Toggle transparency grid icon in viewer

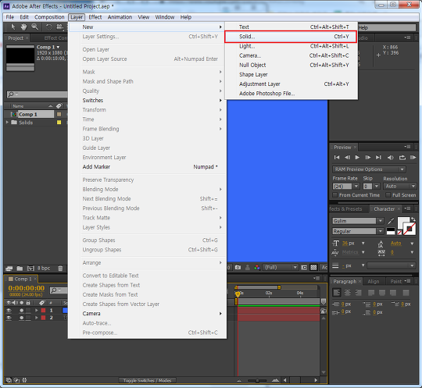click(x=313, y=267)
